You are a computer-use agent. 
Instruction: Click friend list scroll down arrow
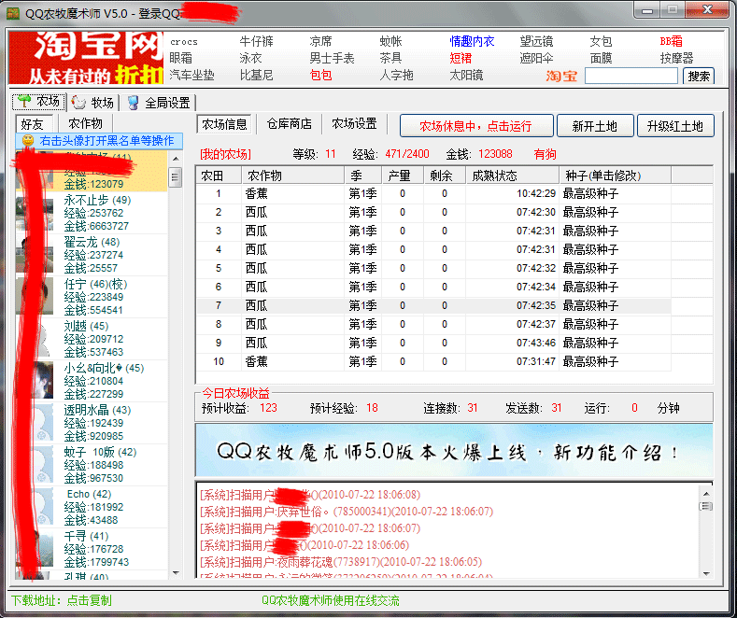click(176, 572)
